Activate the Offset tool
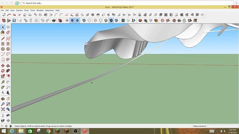The height and width of the screenshot is (134, 239). (8, 76)
